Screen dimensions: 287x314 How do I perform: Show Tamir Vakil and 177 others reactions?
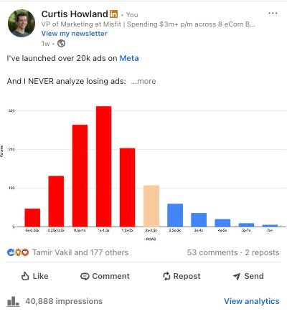pos(80,252)
